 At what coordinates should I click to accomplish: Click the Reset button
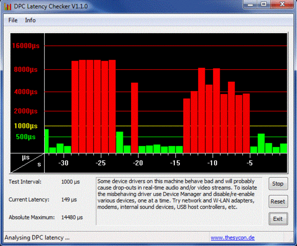point(278,201)
